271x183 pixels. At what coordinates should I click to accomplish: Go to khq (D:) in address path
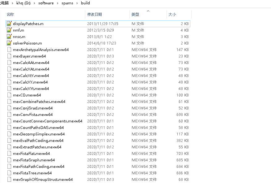click(23, 3)
